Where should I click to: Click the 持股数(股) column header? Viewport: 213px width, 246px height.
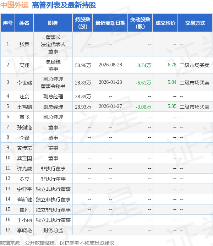pyautogui.click(x=83, y=23)
